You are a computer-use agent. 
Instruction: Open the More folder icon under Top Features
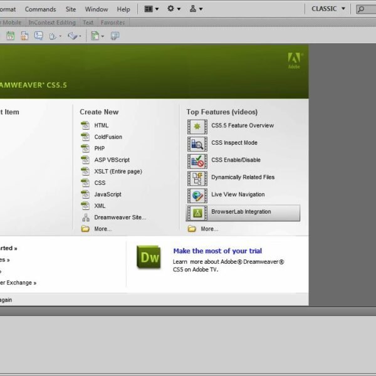click(x=192, y=229)
